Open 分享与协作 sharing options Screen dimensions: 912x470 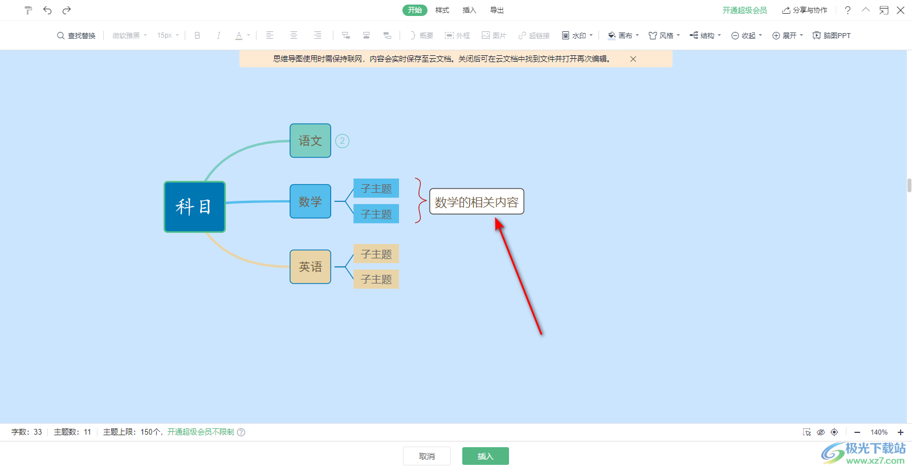click(x=805, y=10)
